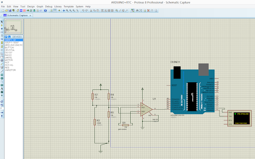Image resolution: width=255 pixels, height=159 pixels.
Task: Undo the last action
Action: point(83,11)
